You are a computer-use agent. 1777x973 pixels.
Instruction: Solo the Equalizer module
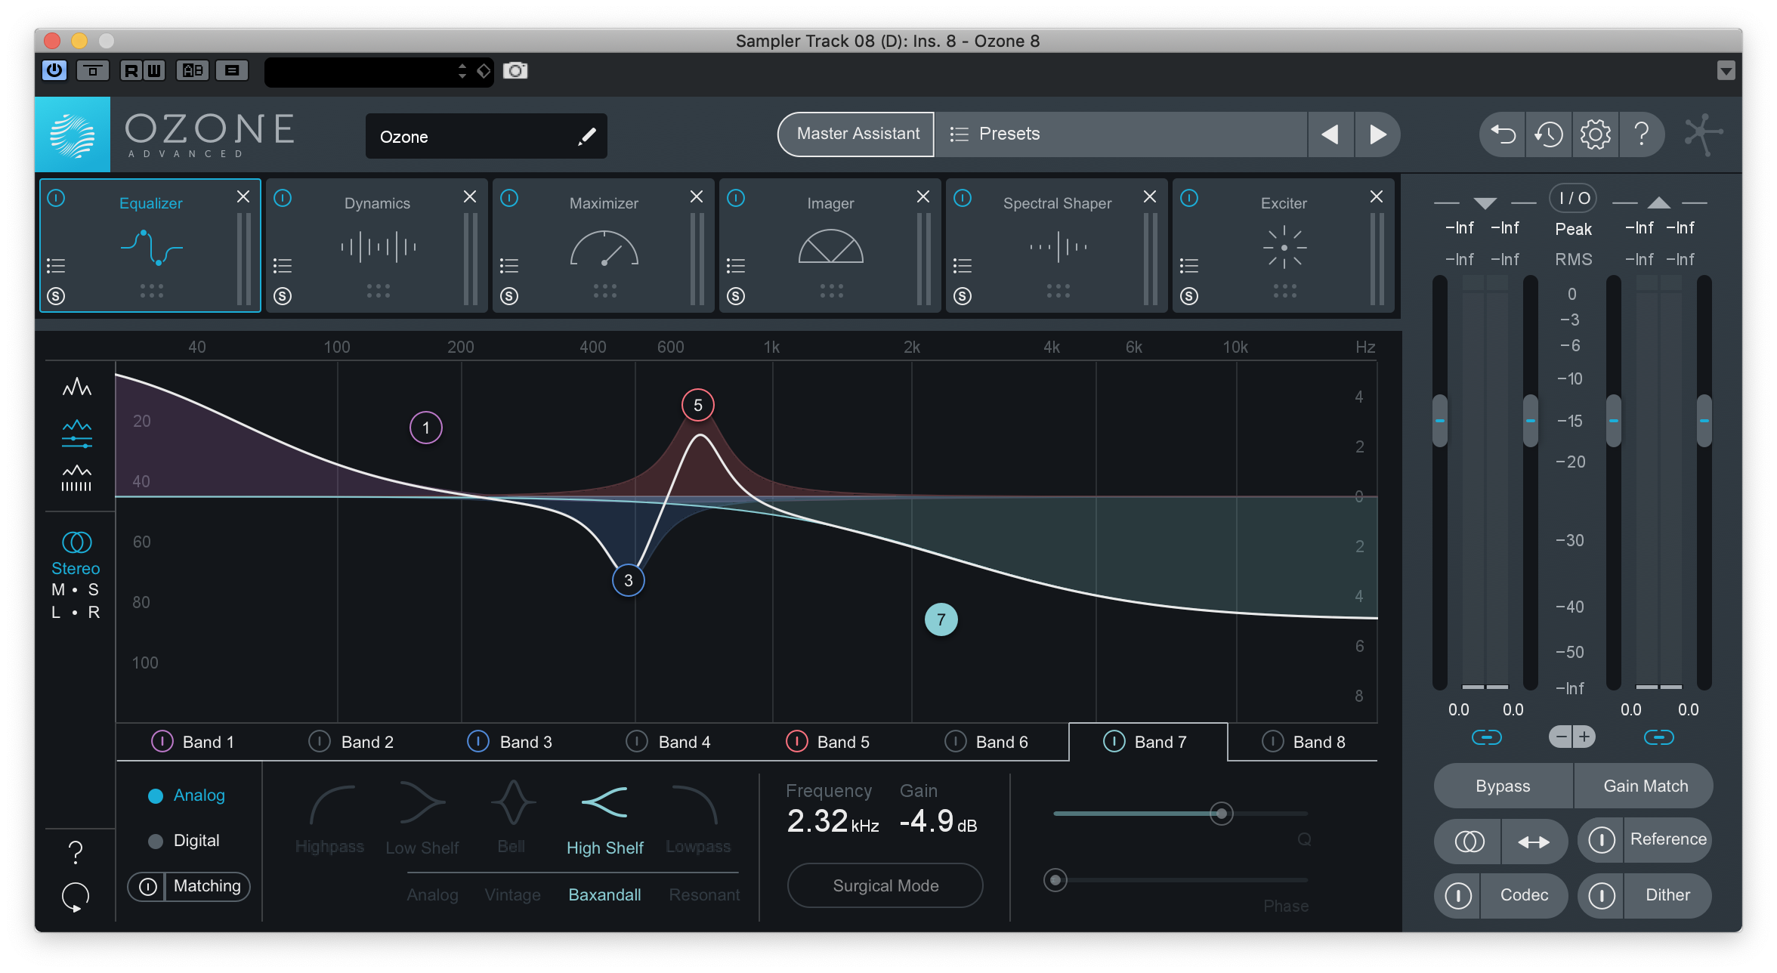coord(56,296)
